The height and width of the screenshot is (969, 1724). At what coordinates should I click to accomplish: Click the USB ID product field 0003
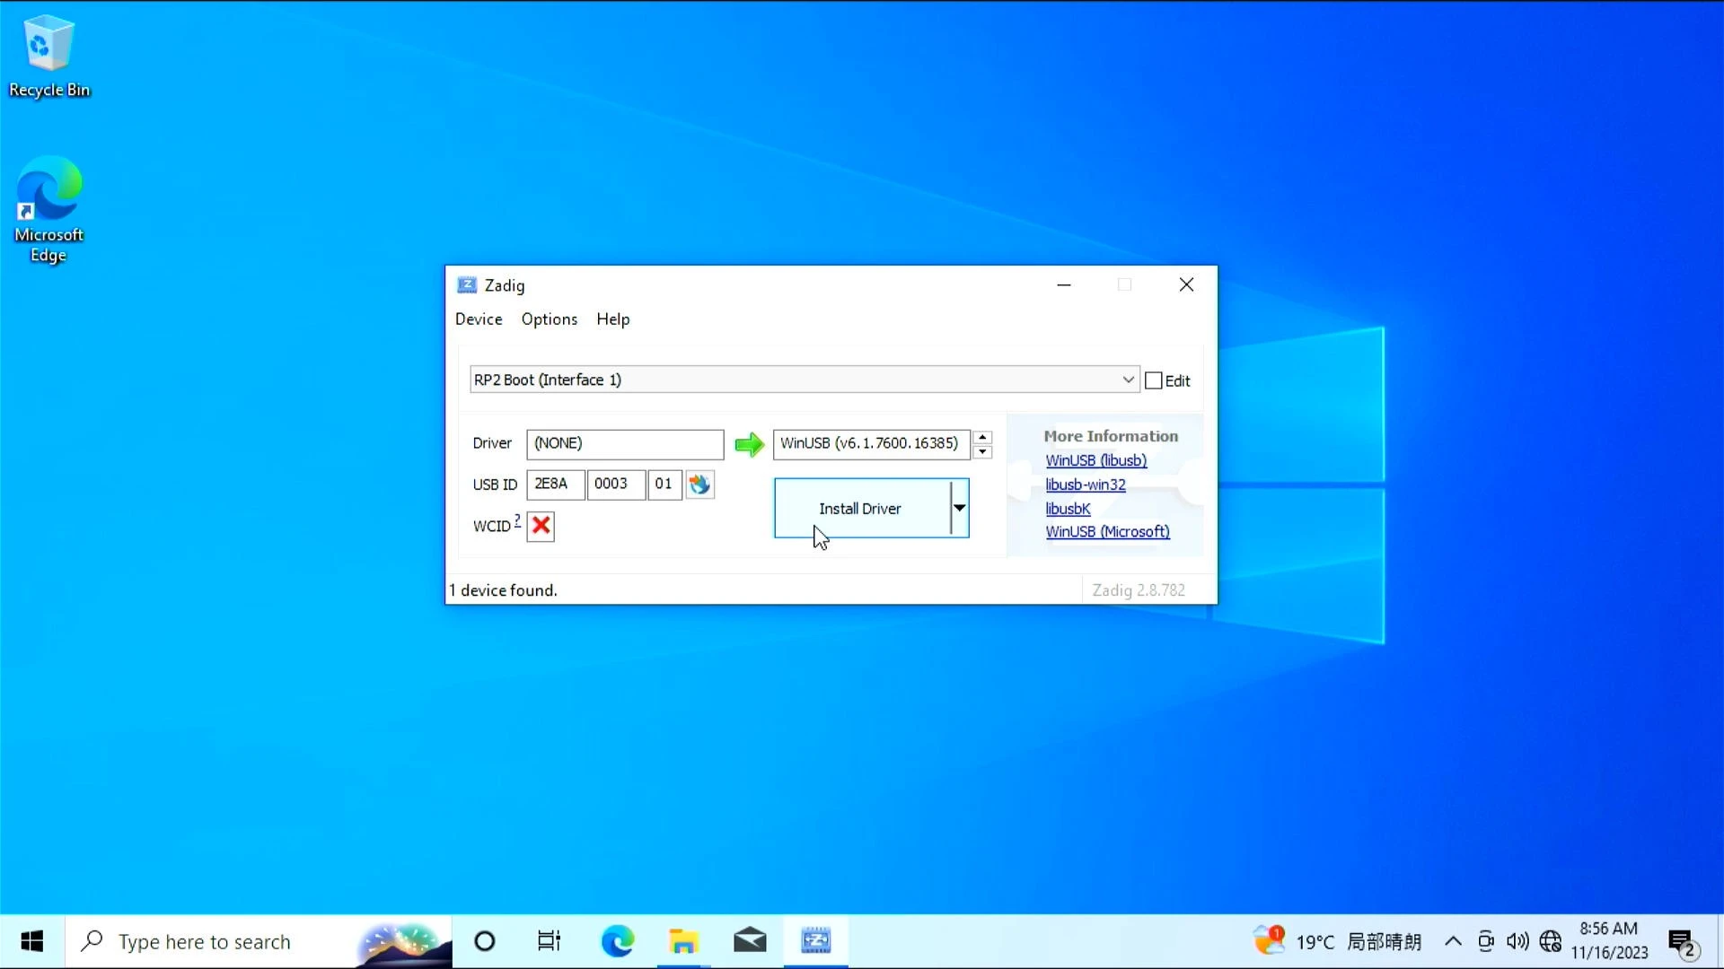[615, 484]
